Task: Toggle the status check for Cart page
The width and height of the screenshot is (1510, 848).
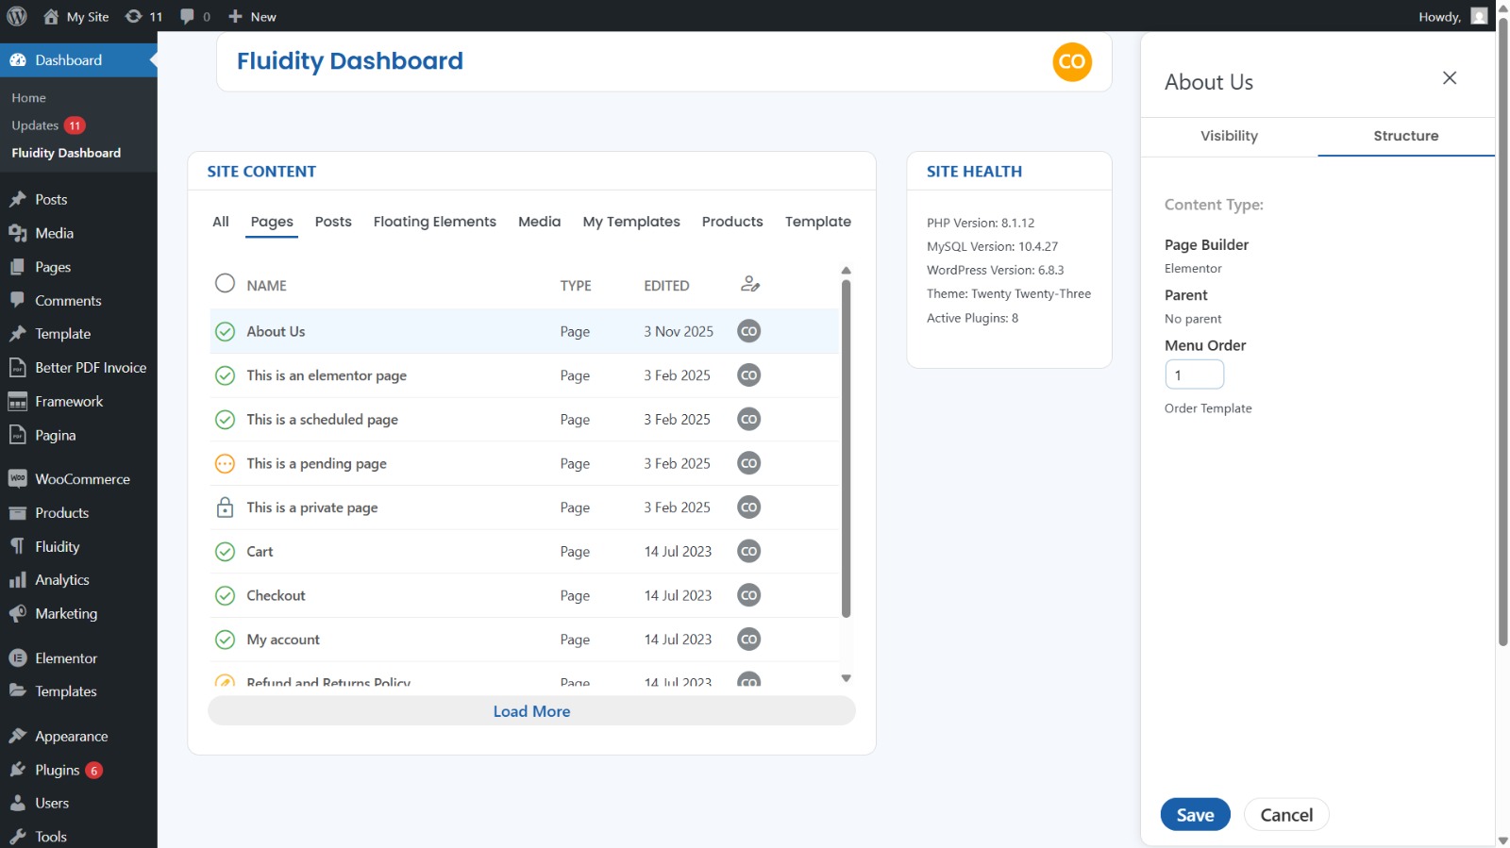Action: 225,552
